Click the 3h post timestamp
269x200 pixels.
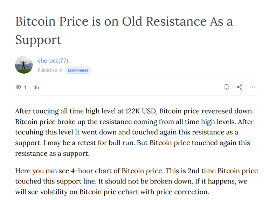pos(36,87)
